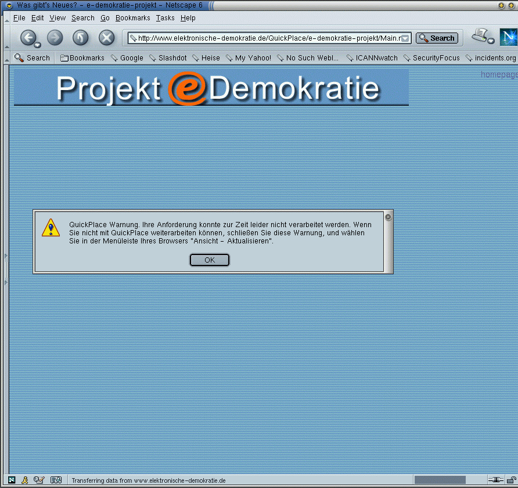Open the No Such Webl... bookmark
The height and width of the screenshot is (488, 518).
(x=308, y=58)
